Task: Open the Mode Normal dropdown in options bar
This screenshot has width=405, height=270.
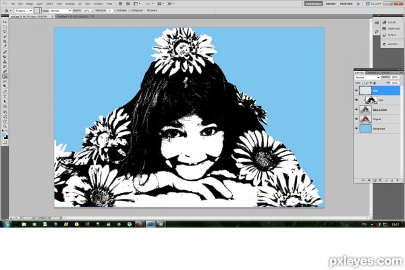Action: 61,11
